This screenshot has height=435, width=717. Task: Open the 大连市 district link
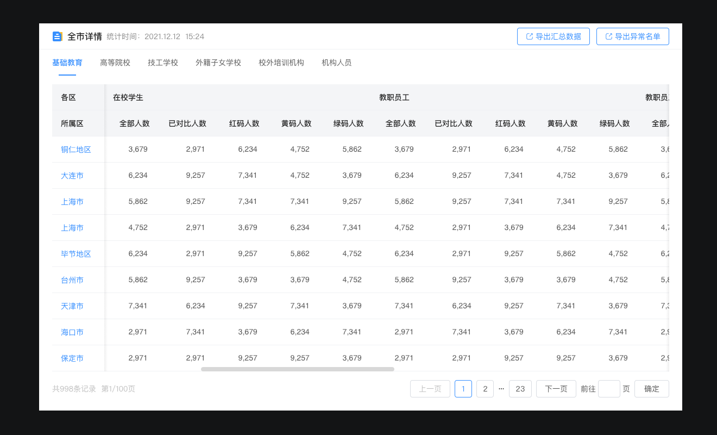[x=72, y=176]
